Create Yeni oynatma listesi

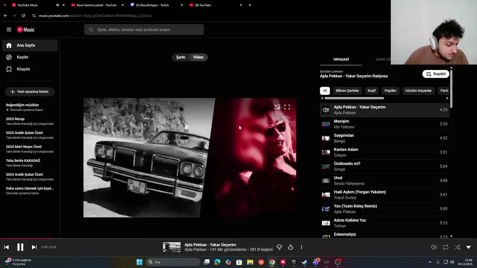point(29,92)
